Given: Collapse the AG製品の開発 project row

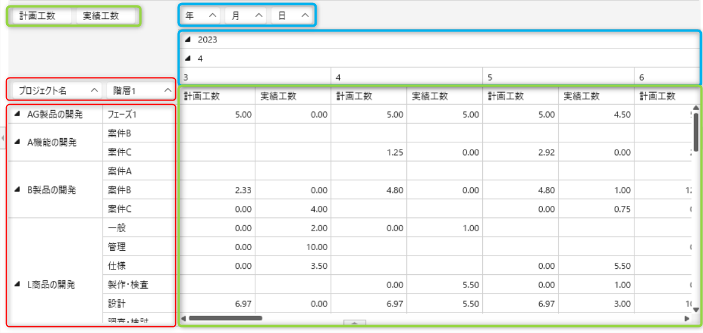Looking at the screenshot, I should click(17, 114).
